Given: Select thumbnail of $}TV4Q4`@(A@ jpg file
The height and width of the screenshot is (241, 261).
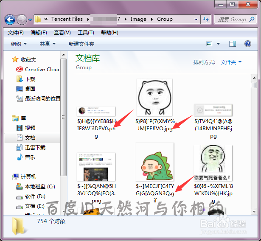Looking at the screenshot, I should tap(213, 110).
